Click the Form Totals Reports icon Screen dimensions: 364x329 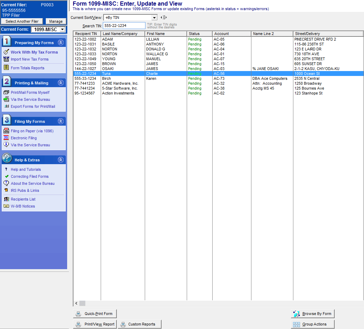pyautogui.click(x=6, y=68)
